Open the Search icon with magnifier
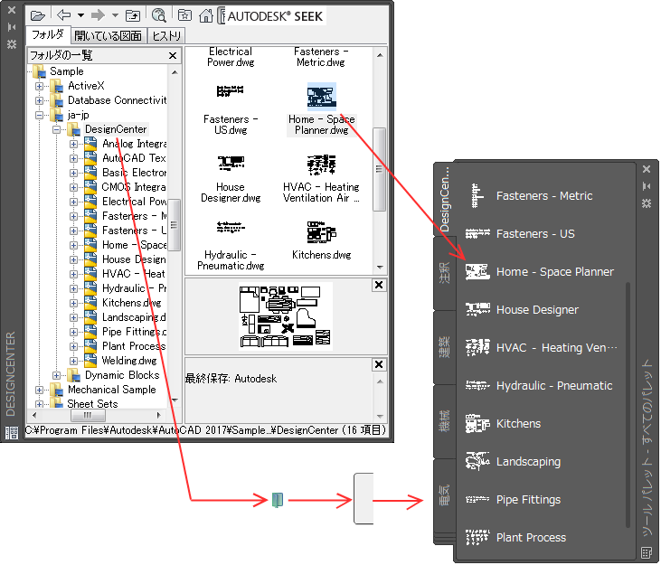The width and height of the screenshot is (661, 565). tap(159, 15)
